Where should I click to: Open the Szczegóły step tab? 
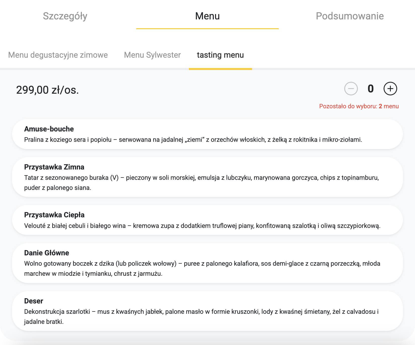point(65,16)
